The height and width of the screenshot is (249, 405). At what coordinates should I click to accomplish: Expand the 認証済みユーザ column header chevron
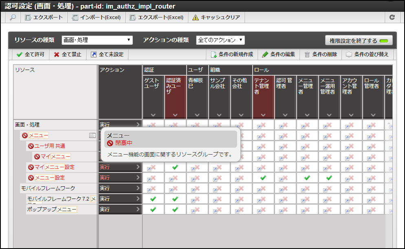(x=174, y=115)
